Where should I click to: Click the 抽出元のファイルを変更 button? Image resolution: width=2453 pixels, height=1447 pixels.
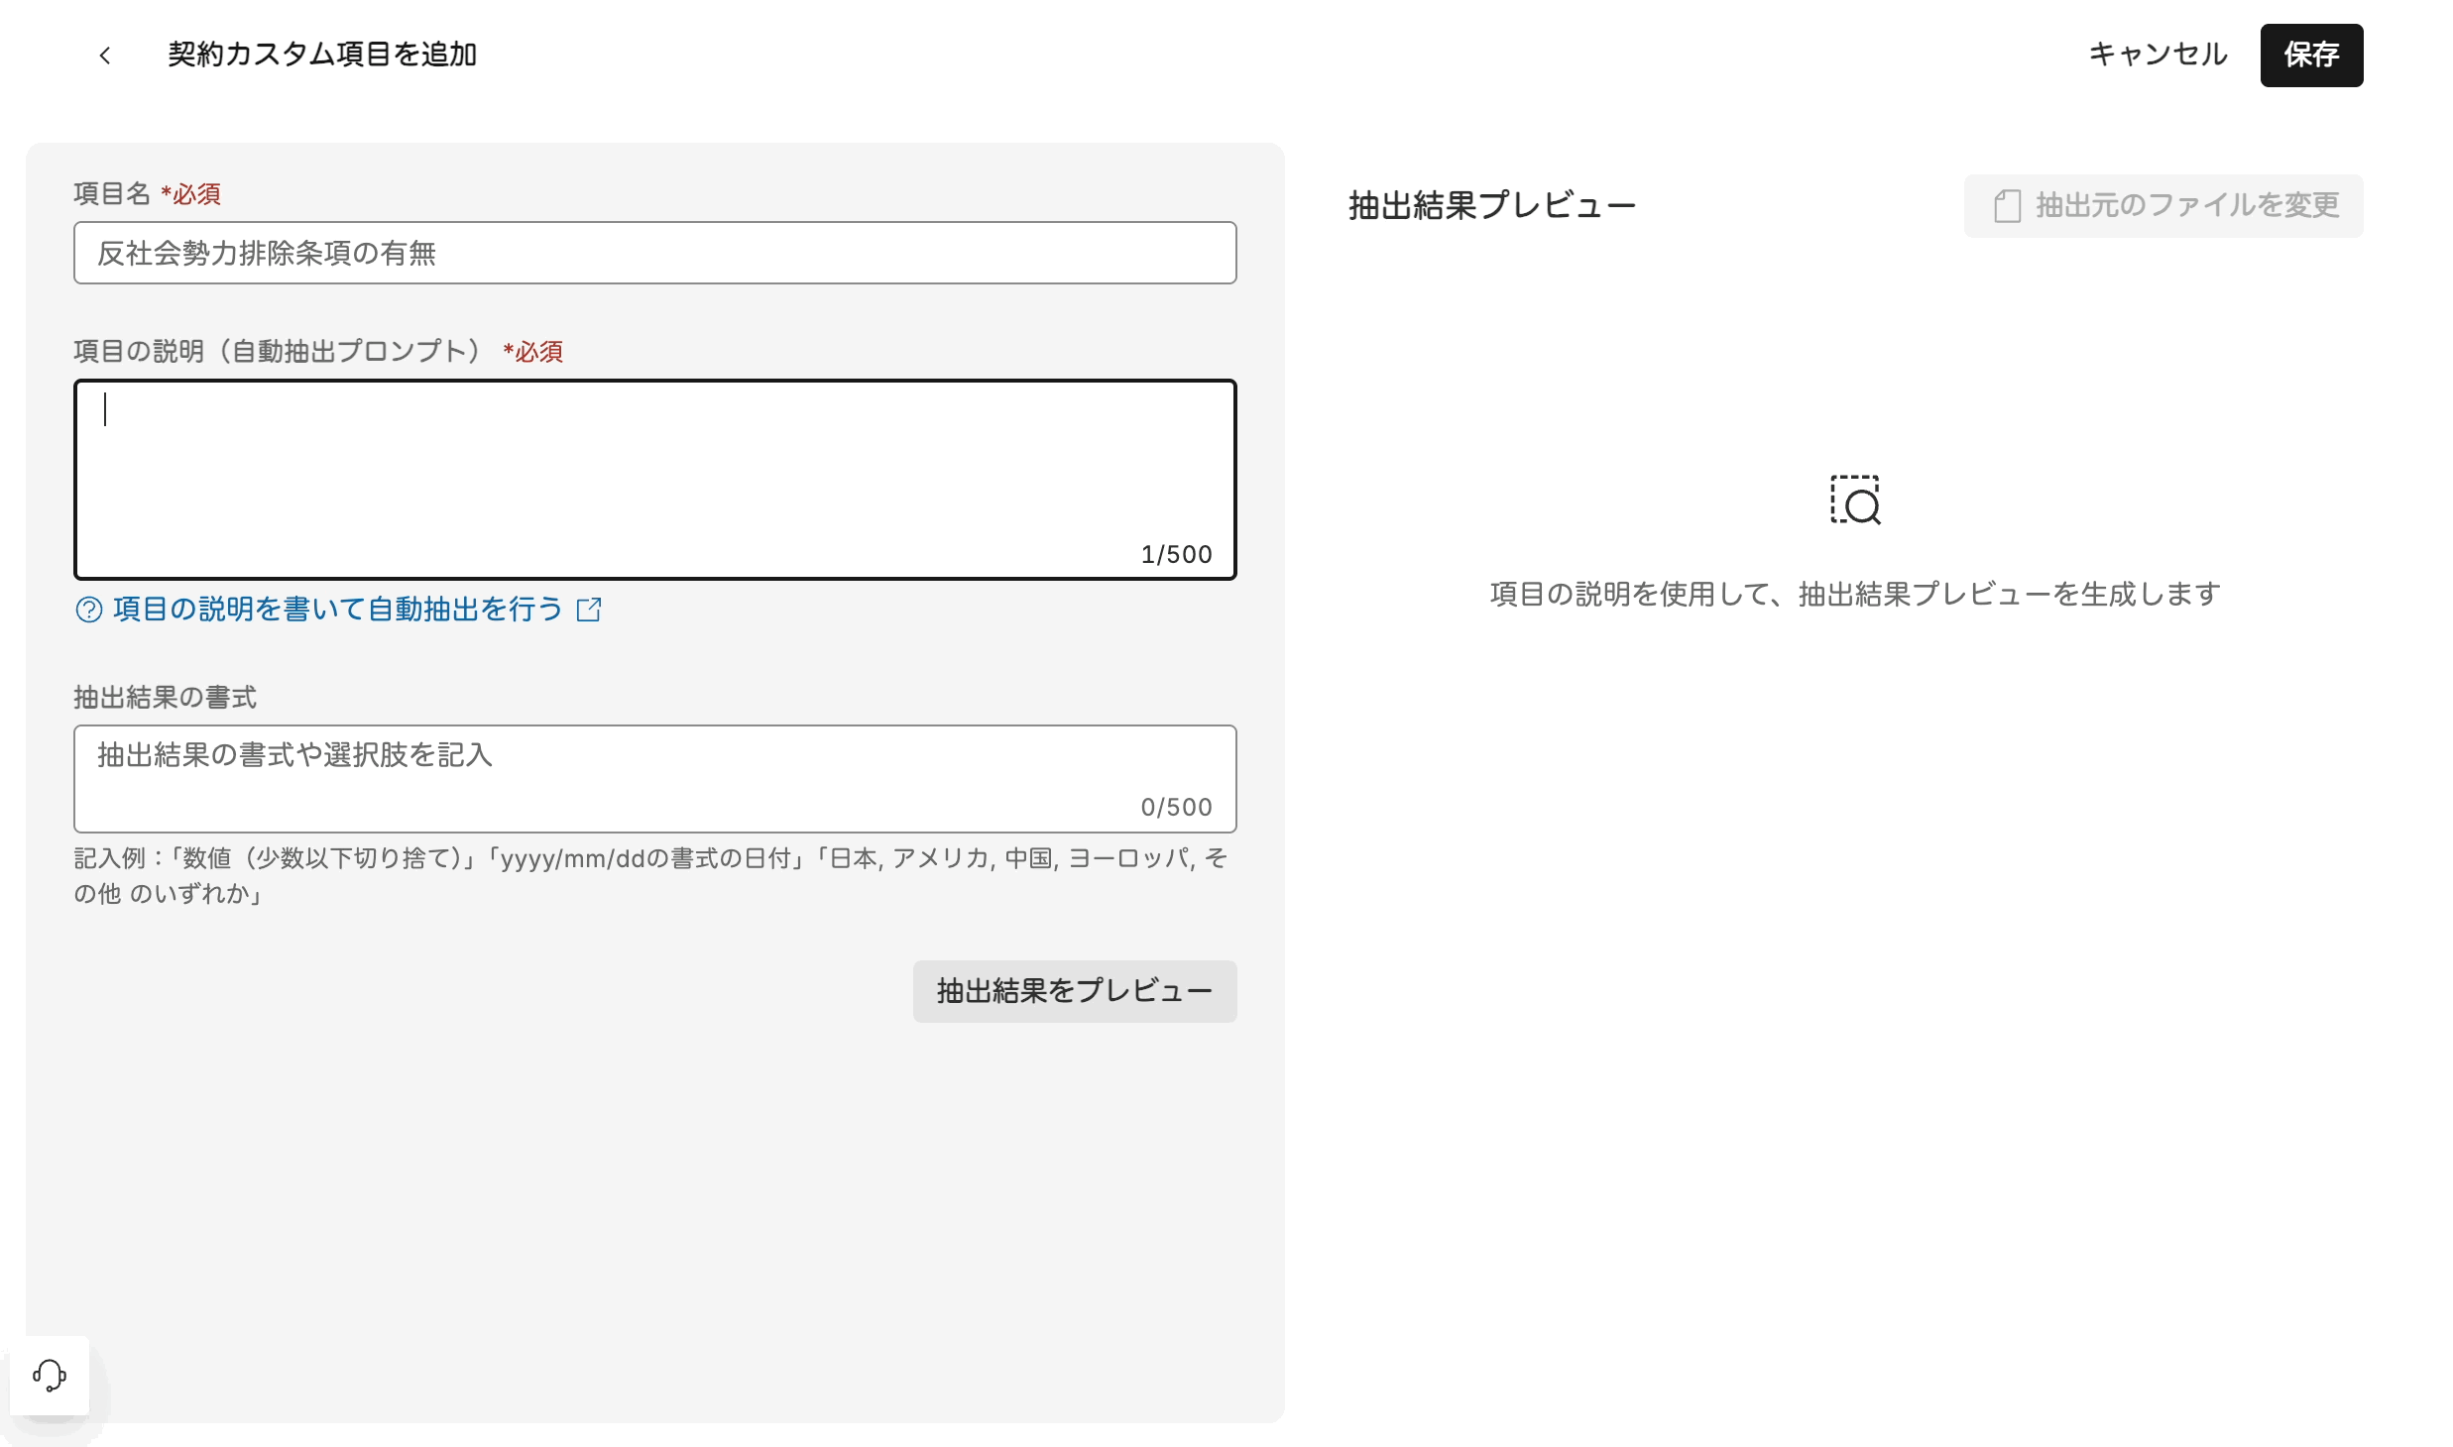click(x=2162, y=206)
